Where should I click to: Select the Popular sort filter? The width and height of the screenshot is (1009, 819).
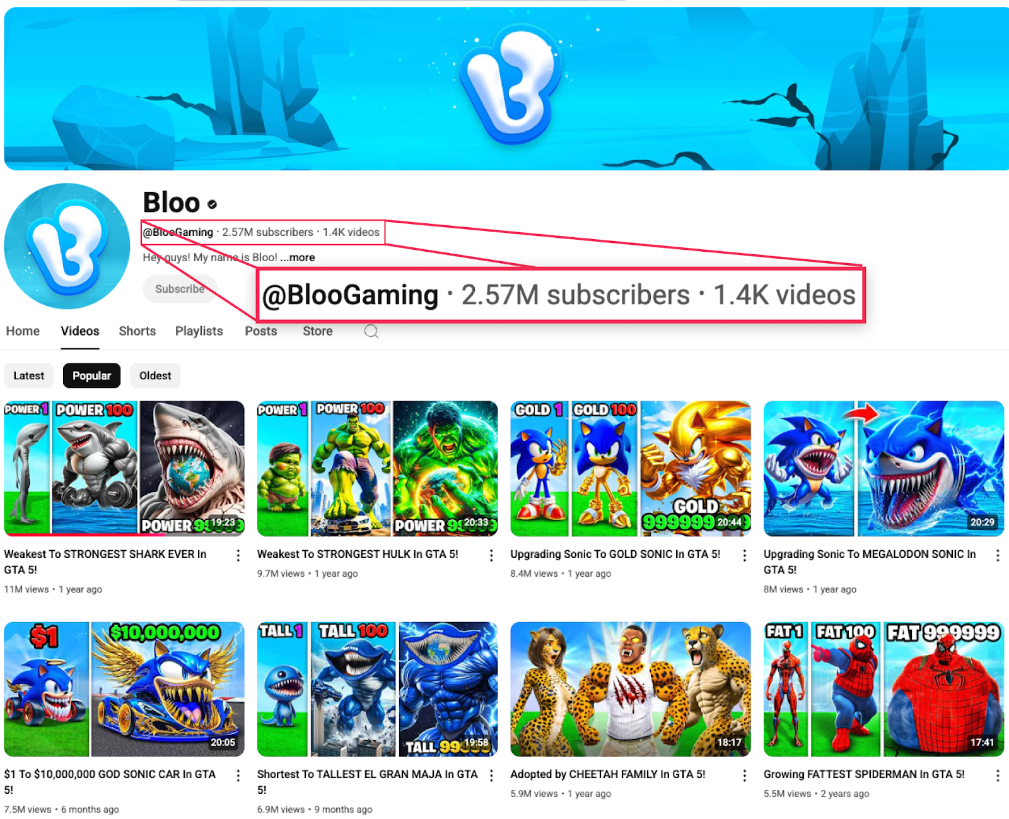click(91, 375)
